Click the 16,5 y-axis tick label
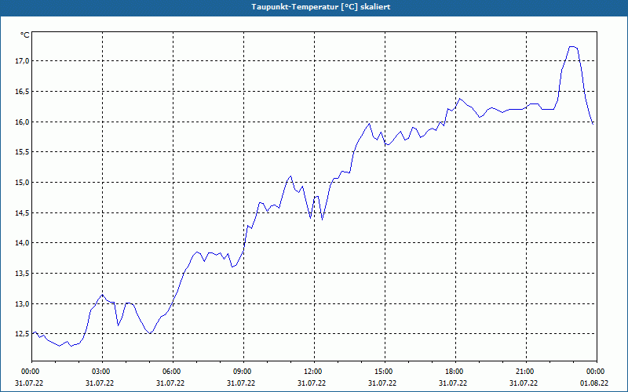This screenshot has height=392, width=628. pos(22,91)
